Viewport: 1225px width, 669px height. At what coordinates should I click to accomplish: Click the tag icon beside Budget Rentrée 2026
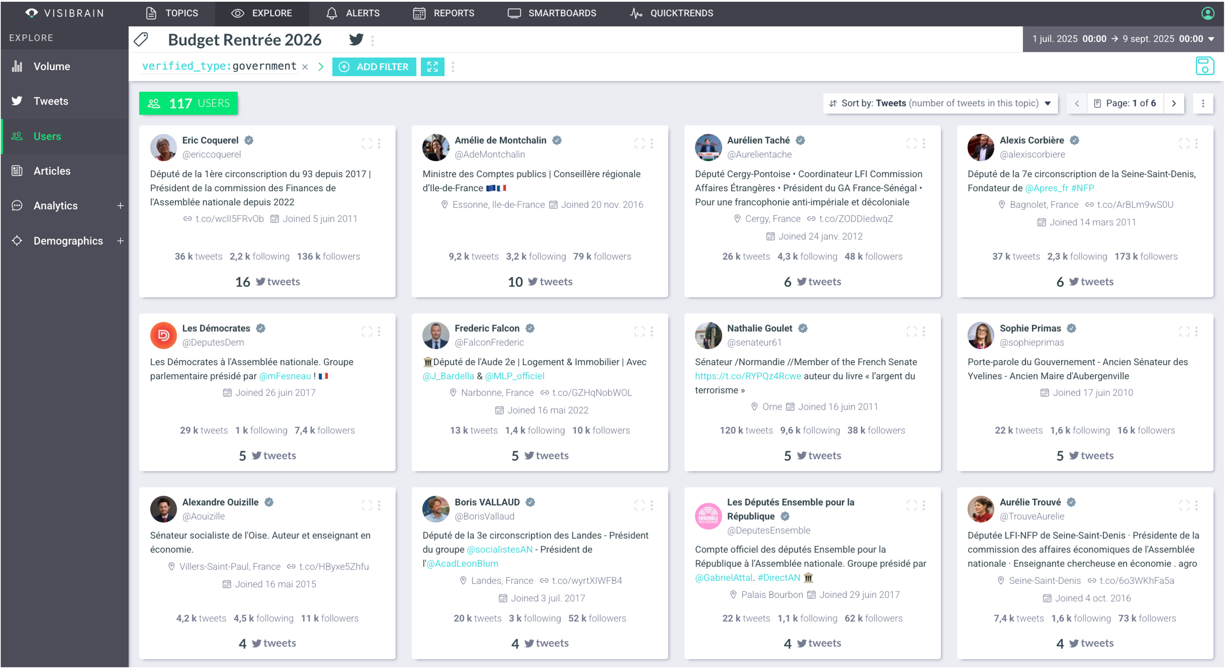pos(141,40)
